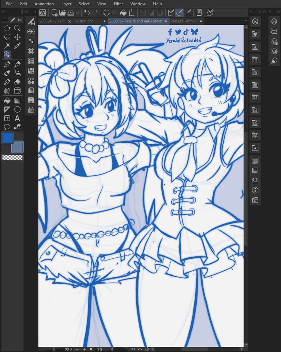Open the Animation menu
This screenshot has height=352, width=281.
tap(44, 4)
